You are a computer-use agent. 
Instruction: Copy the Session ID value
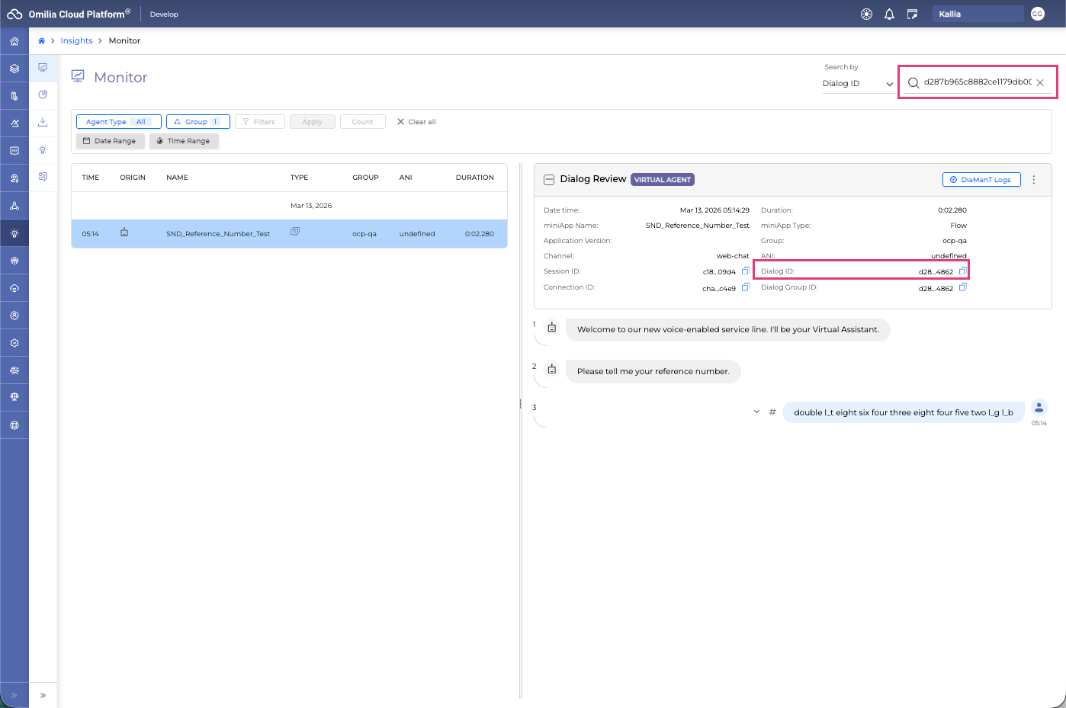coord(745,271)
